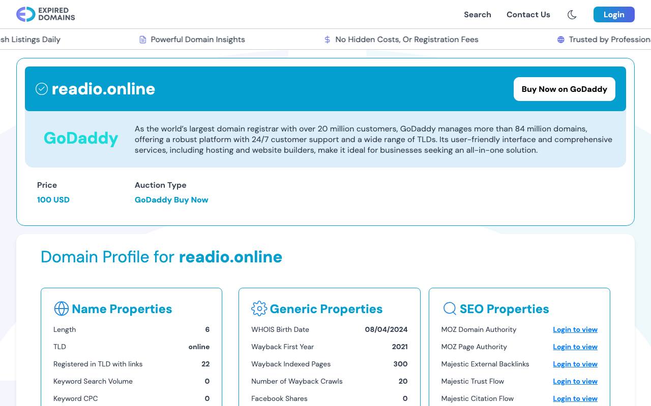Login to view Majestic Trust Flow
Viewport: 651px width, 406px height.
pos(575,381)
